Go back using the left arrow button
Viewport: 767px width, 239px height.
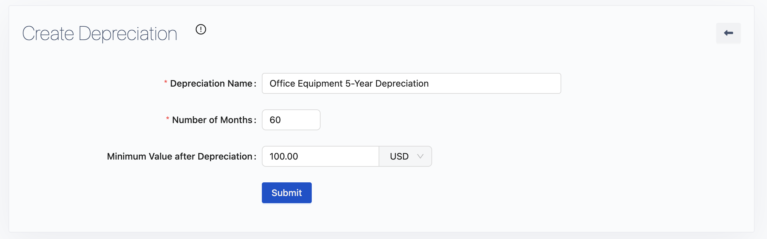tap(728, 33)
